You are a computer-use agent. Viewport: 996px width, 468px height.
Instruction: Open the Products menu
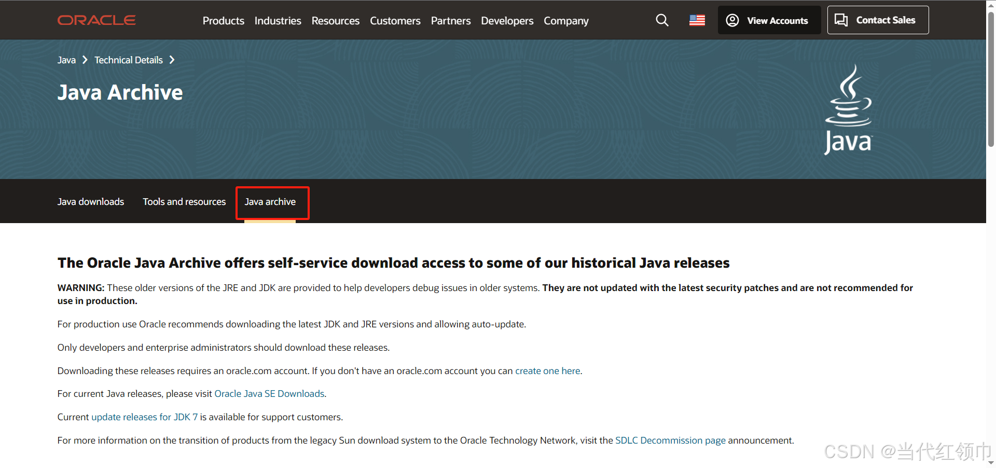point(223,21)
